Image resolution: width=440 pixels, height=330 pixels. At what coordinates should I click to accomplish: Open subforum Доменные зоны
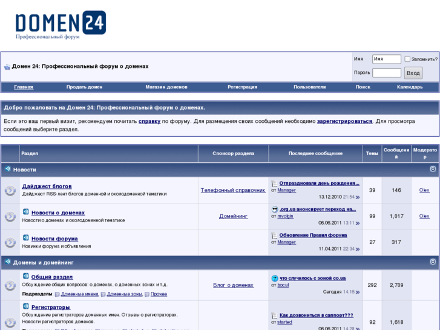tap(125, 294)
